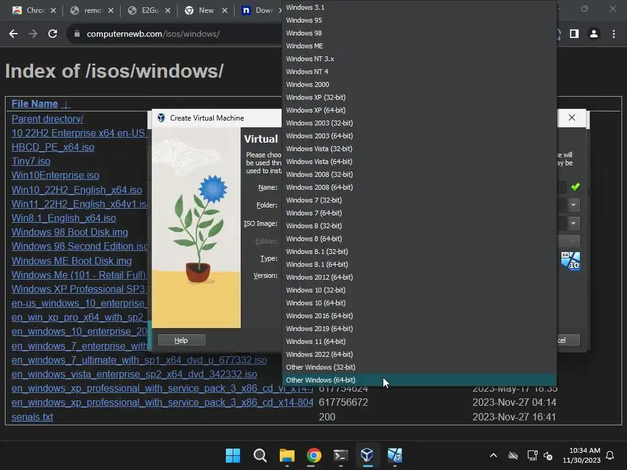Viewport: 627px width, 470px height.
Task: Reload the computernewb page
Action: [53, 34]
